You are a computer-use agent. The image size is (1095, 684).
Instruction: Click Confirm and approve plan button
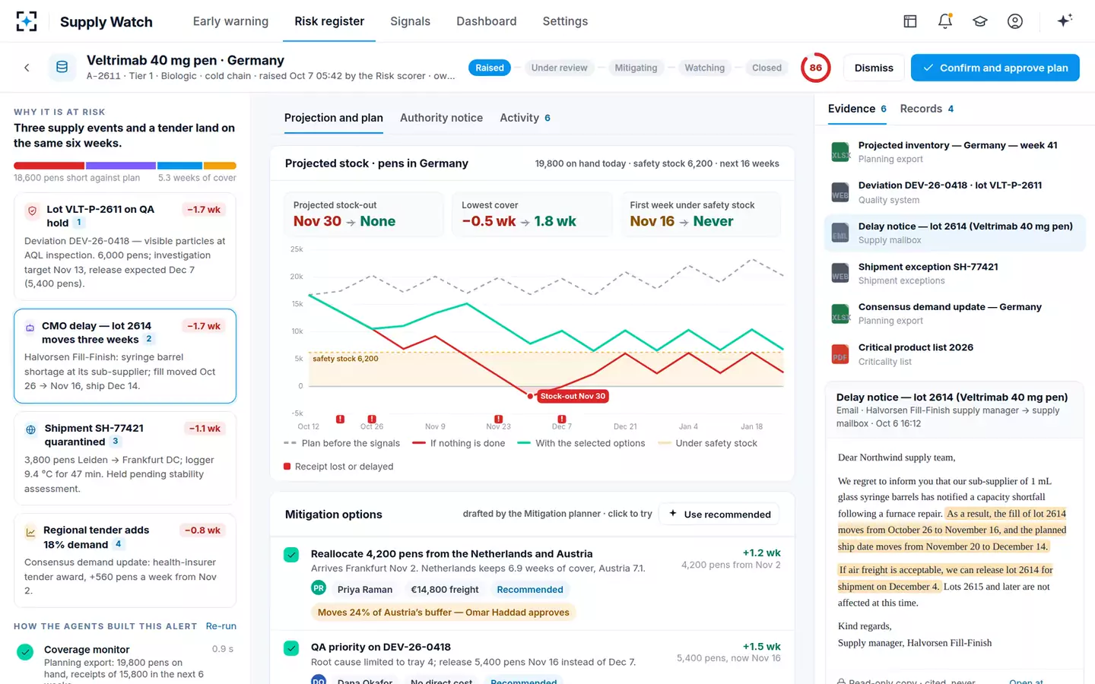click(995, 68)
